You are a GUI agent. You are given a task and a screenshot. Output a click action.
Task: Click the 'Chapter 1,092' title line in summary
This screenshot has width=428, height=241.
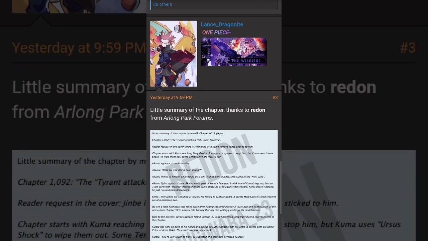pos(186,140)
